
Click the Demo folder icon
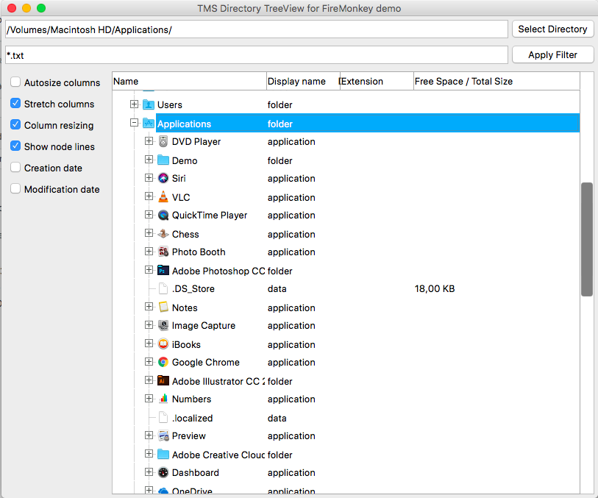pyautogui.click(x=163, y=160)
